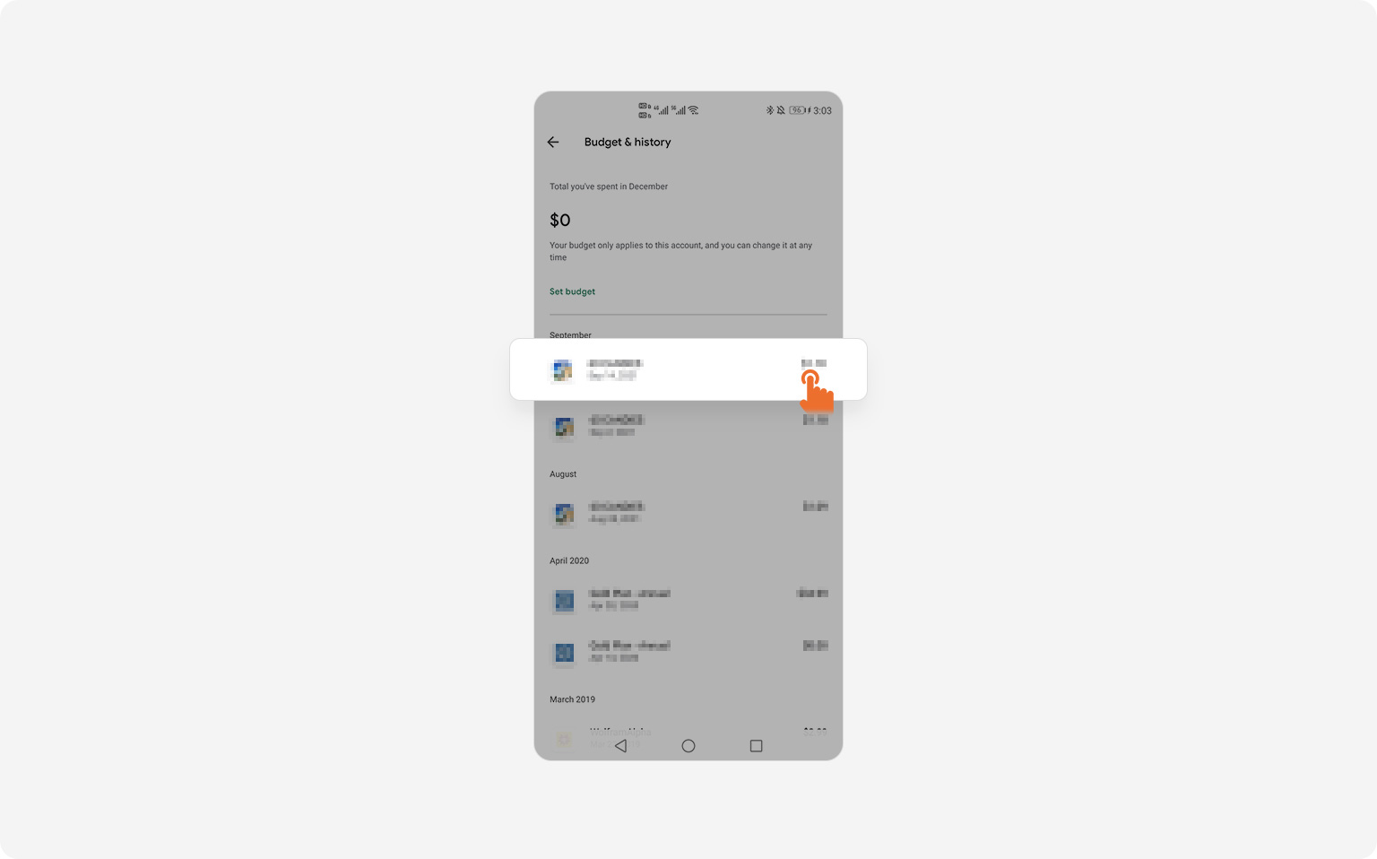Tap the second April 2020 purchase's icon

click(564, 653)
